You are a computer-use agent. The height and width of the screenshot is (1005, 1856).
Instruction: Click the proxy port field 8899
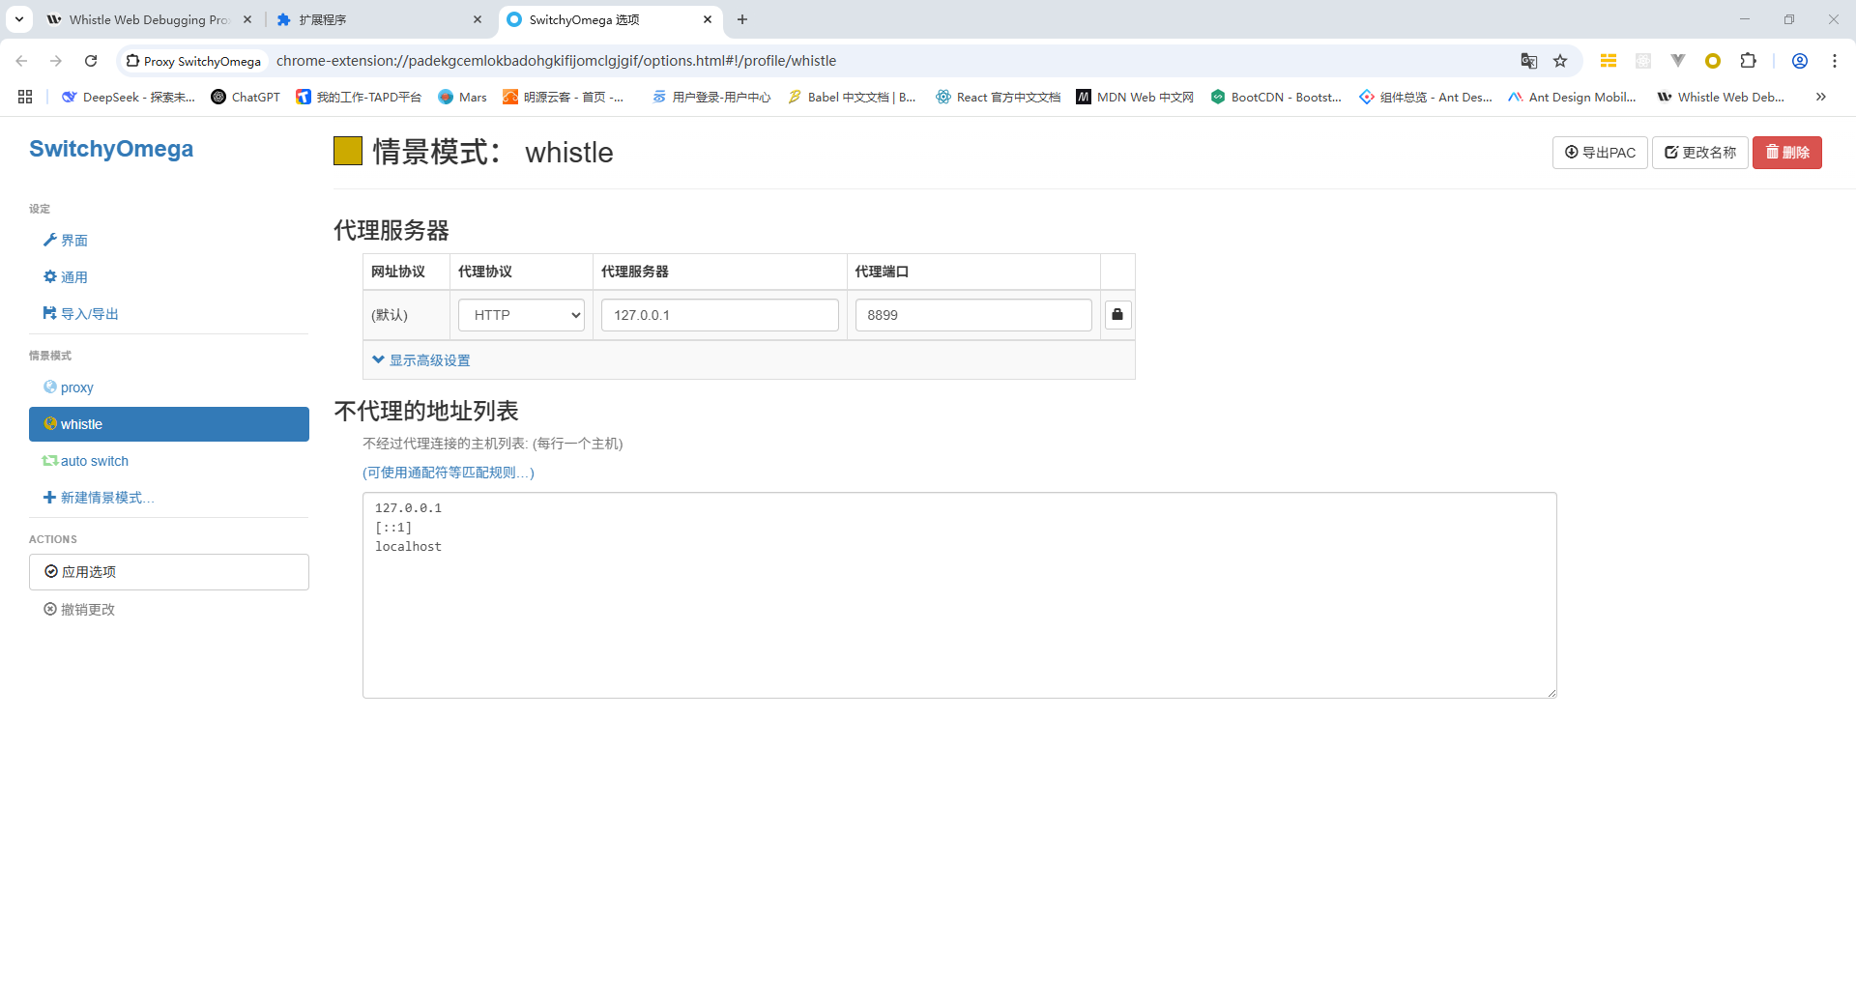pos(973,315)
